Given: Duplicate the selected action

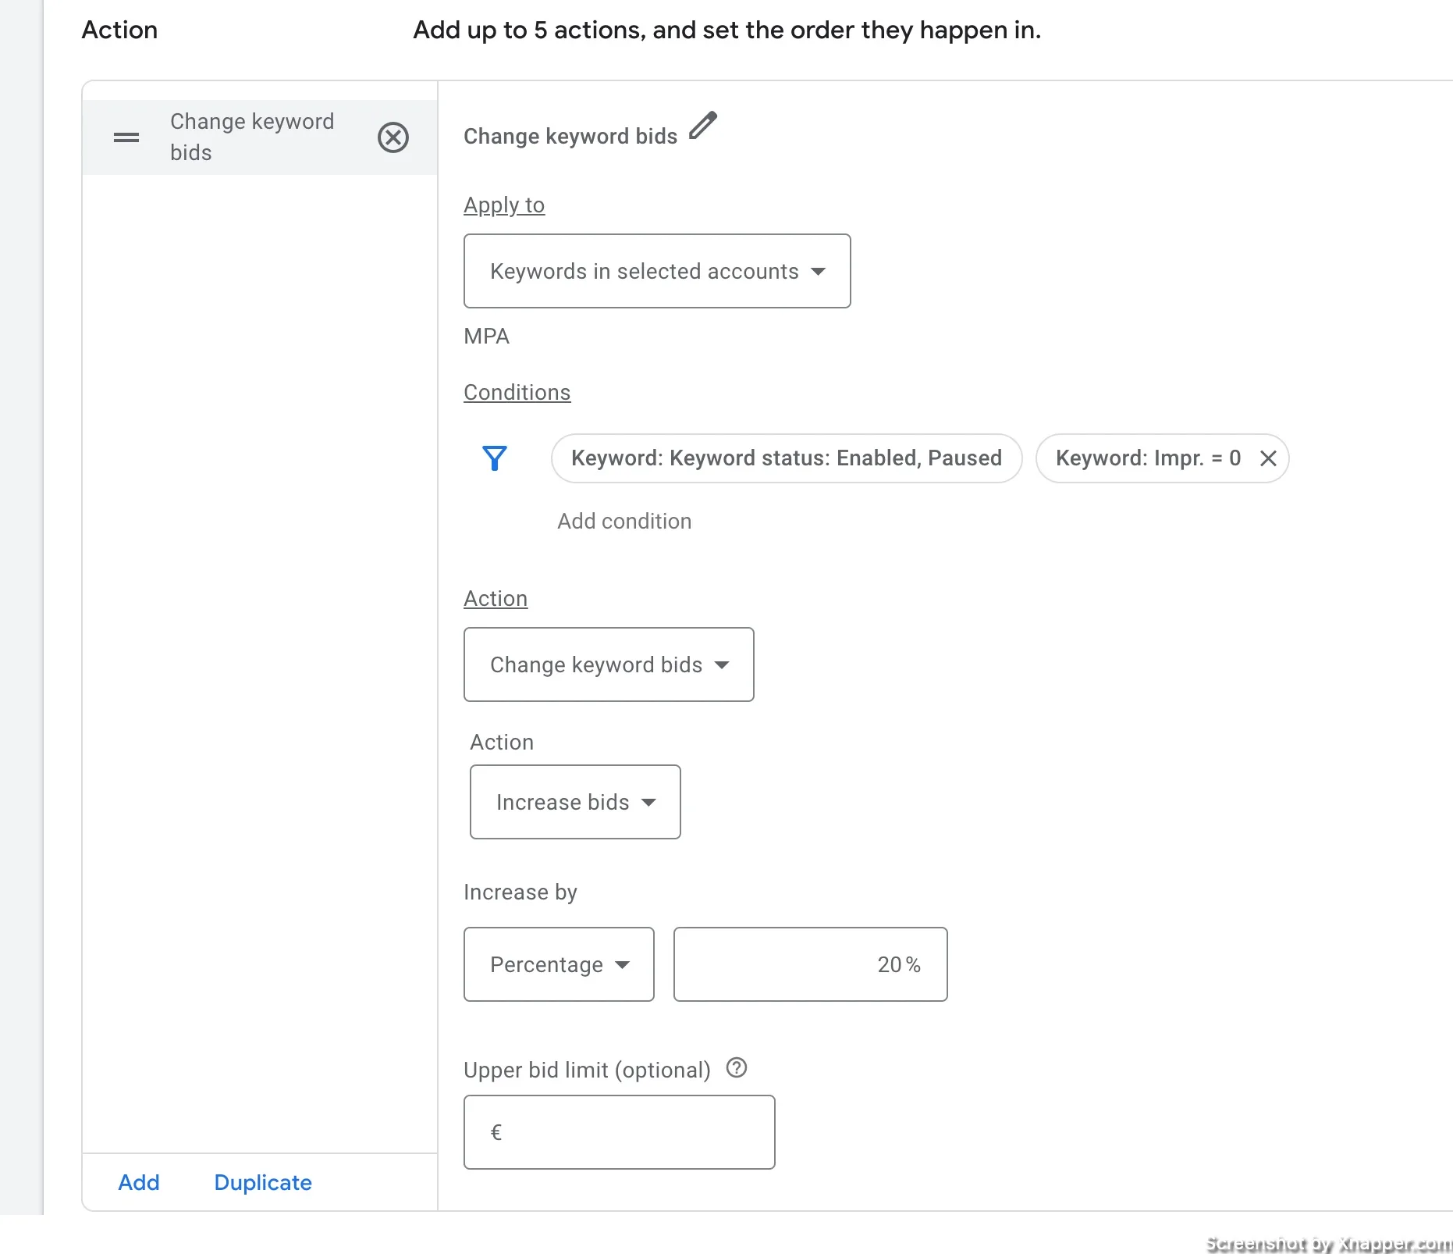Looking at the screenshot, I should pos(263,1182).
